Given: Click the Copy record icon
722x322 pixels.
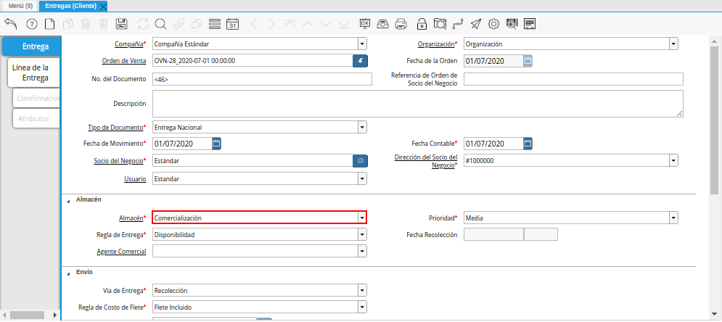Looking at the screenshot, I should (67, 24).
